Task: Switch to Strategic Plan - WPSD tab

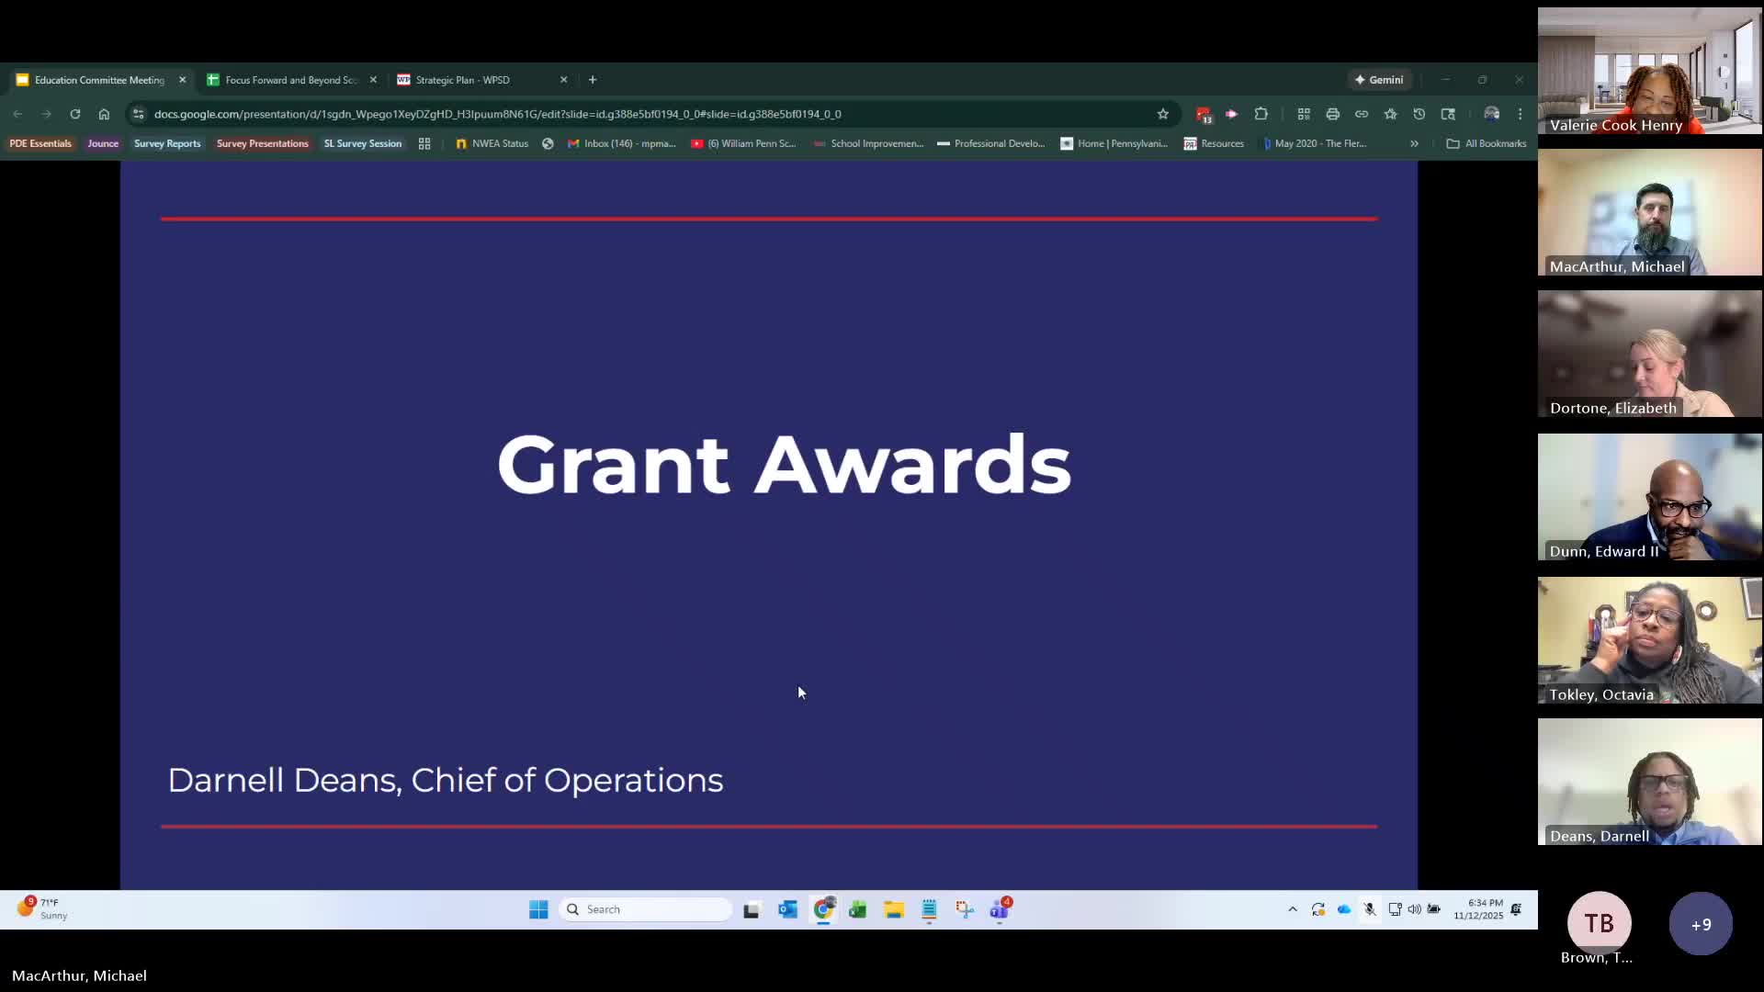Action: (462, 80)
